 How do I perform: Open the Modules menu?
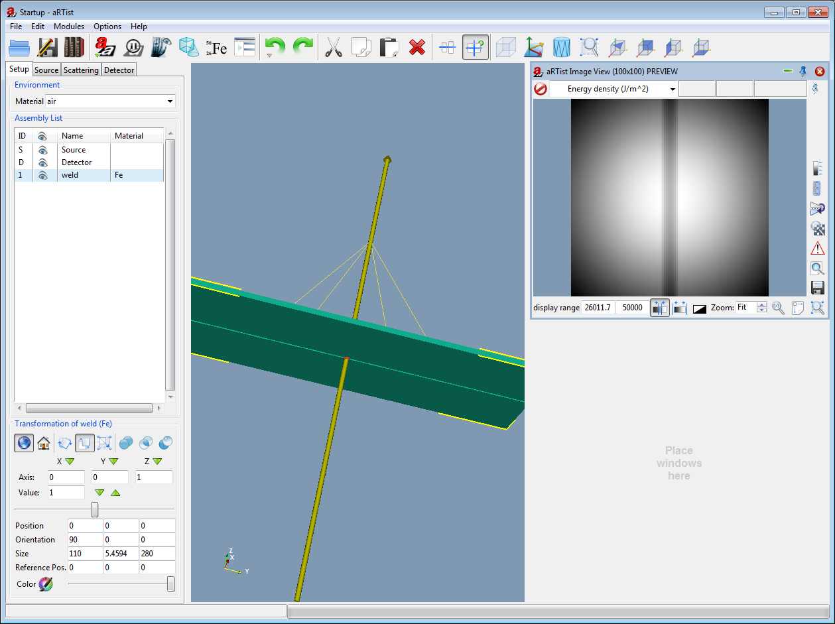coord(69,27)
